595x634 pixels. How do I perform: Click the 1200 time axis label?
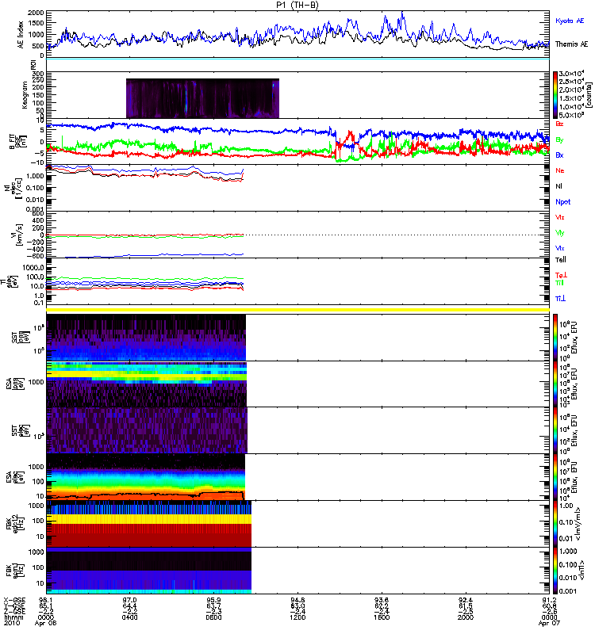pos(297,617)
